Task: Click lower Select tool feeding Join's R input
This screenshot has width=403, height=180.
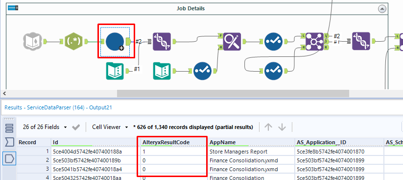Action: [273, 71]
